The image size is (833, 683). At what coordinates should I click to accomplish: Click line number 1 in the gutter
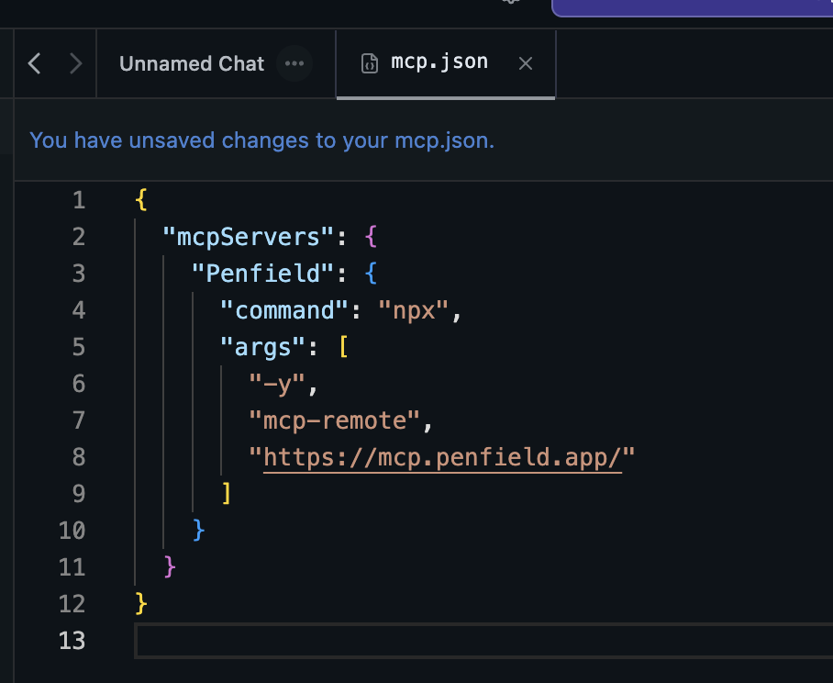coord(79,200)
